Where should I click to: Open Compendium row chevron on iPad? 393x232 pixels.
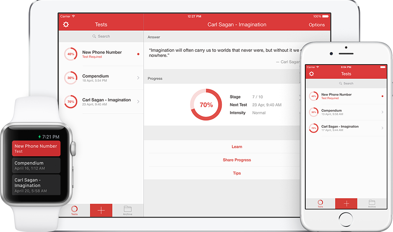tap(138, 78)
